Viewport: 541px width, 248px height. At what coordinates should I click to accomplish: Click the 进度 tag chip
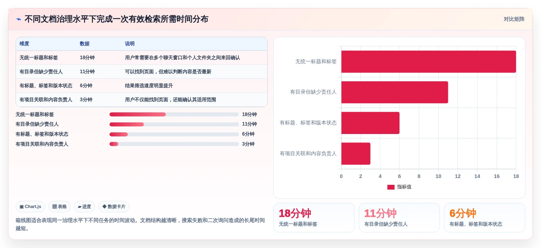[x=84, y=207]
